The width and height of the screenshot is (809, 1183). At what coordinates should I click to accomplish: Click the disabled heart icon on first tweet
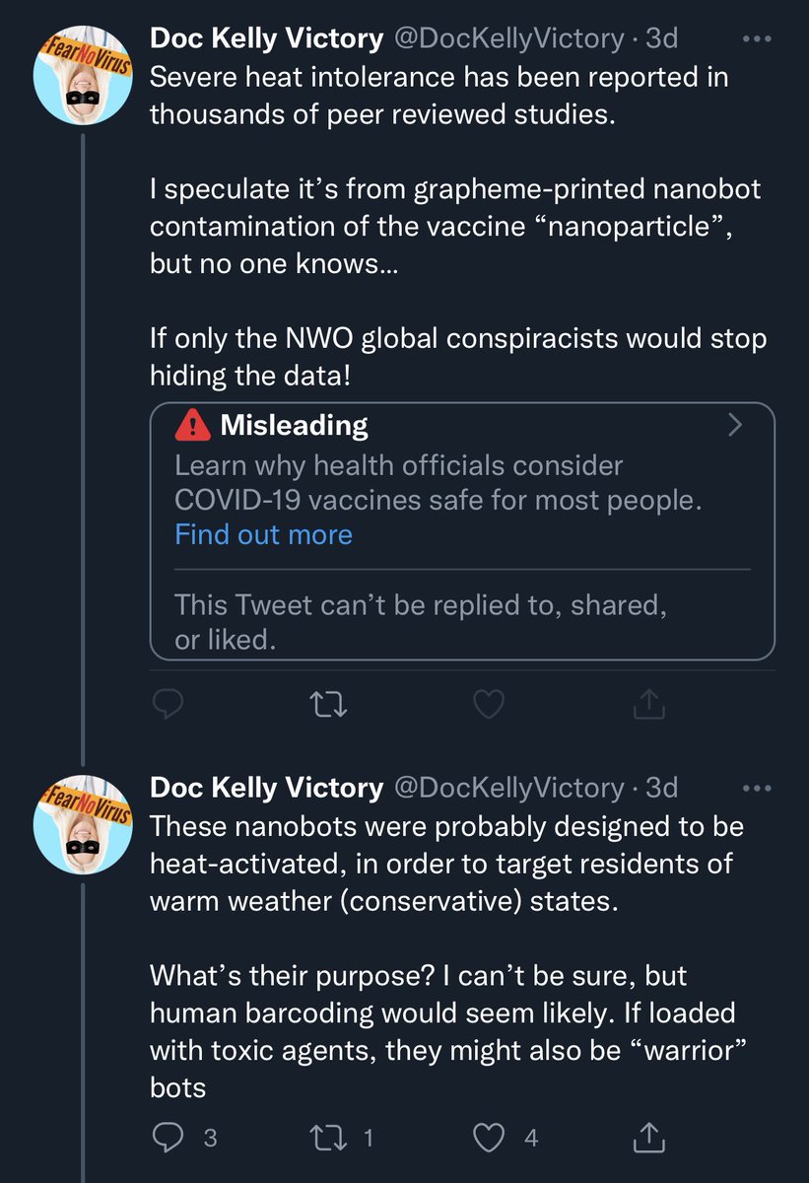pyautogui.click(x=490, y=703)
